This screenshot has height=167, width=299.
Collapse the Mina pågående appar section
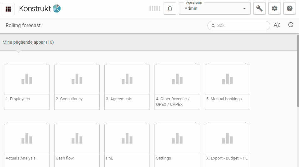28,42
